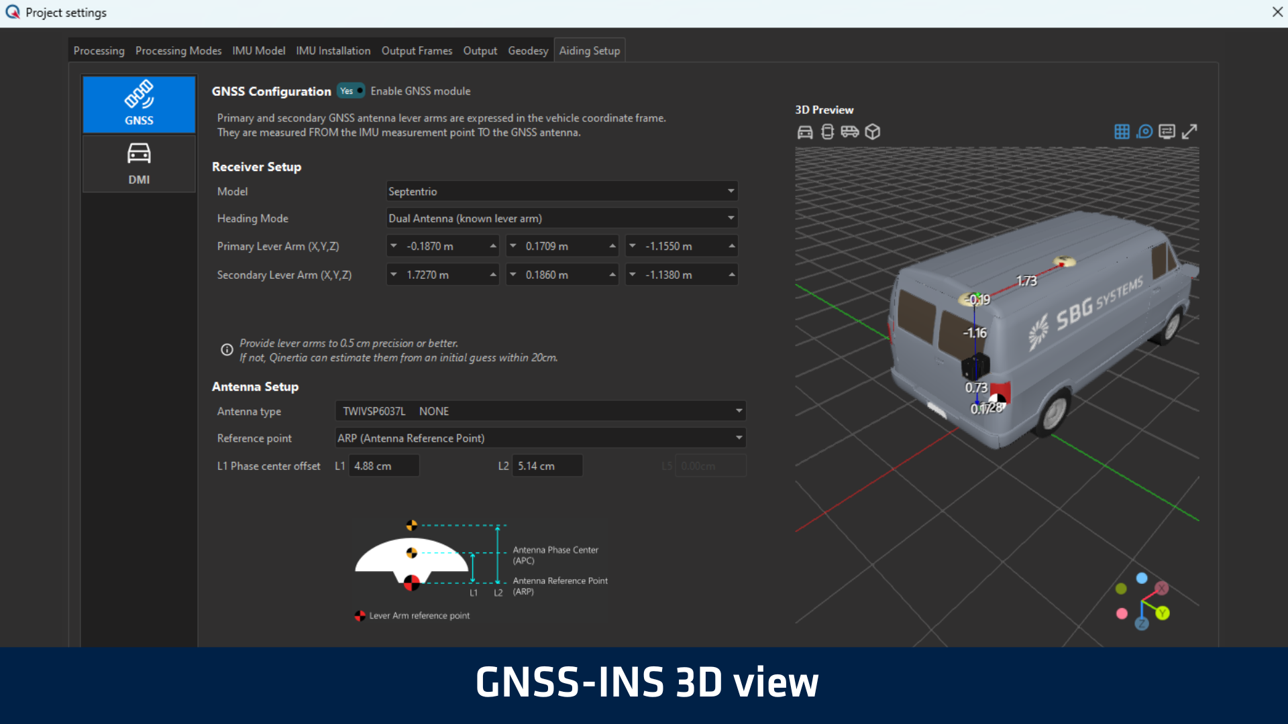
Task: Click Primary Lever Arm X value field
Action: tap(443, 246)
